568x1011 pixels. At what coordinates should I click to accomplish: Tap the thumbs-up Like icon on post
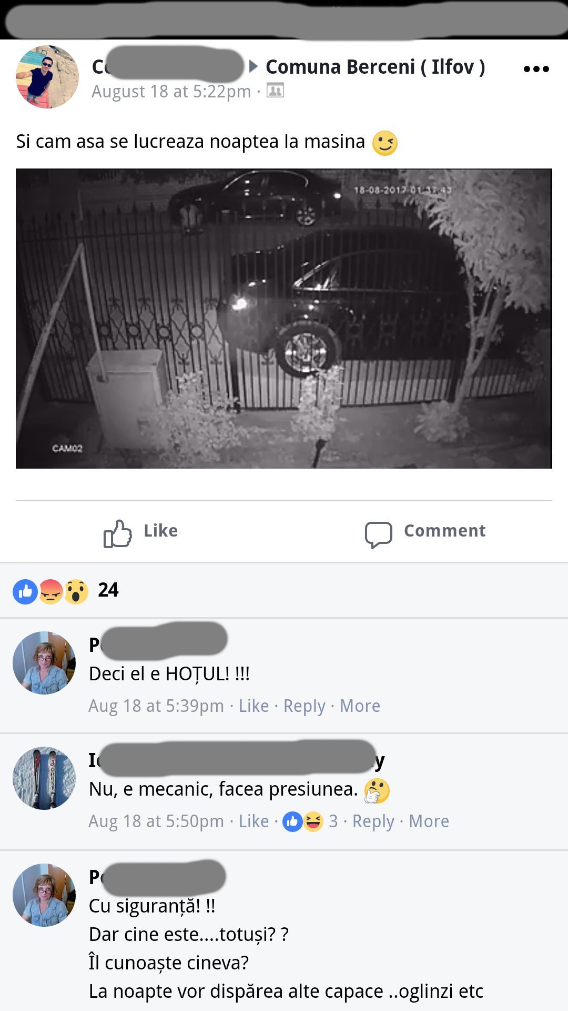(x=117, y=533)
